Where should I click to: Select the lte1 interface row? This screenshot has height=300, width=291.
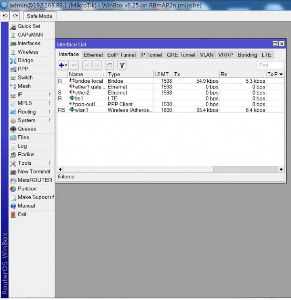[x=171, y=99]
